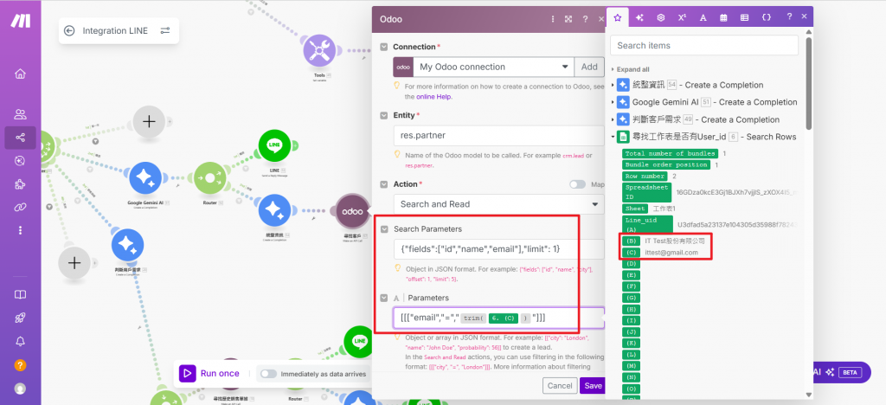The width and height of the screenshot is (886, 405).
Task: Switch to the math functions X¹ tab
Action: pos(682,17)
